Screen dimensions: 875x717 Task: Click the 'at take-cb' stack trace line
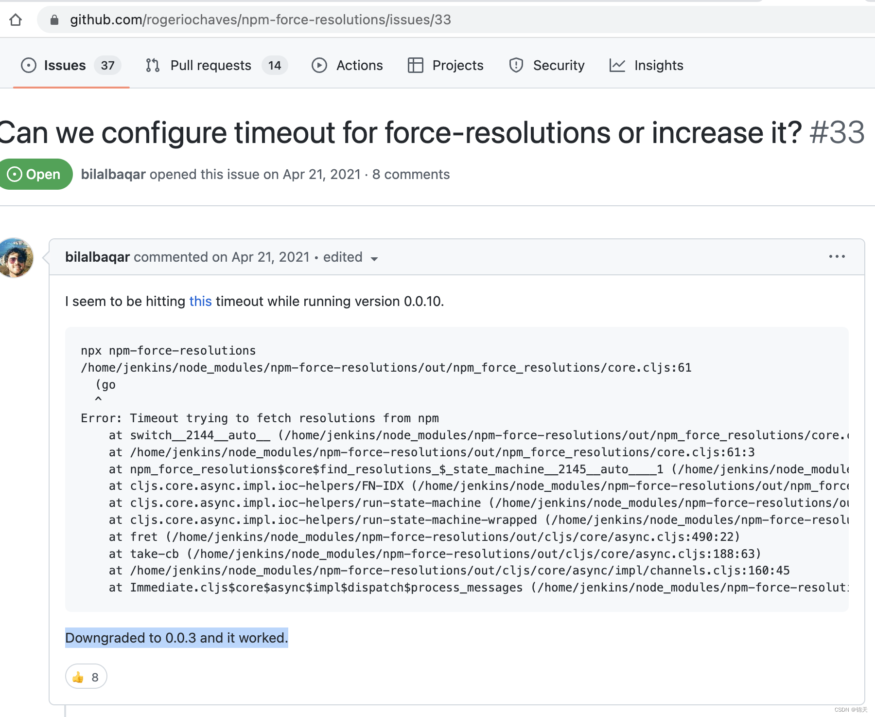tap(435, 554)
